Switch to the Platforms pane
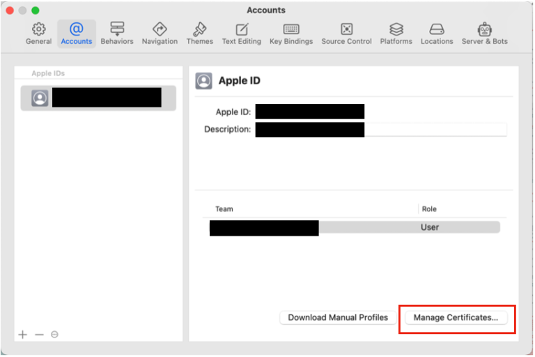 coord(396,33)
